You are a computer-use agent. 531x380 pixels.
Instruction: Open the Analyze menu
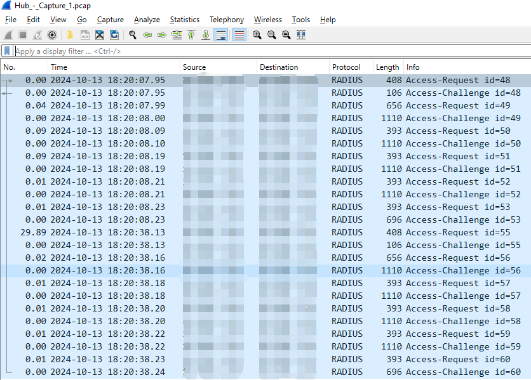147,20
